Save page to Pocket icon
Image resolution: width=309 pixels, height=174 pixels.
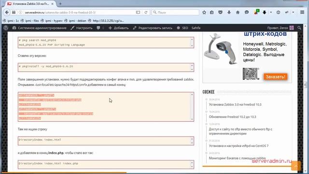220,12
